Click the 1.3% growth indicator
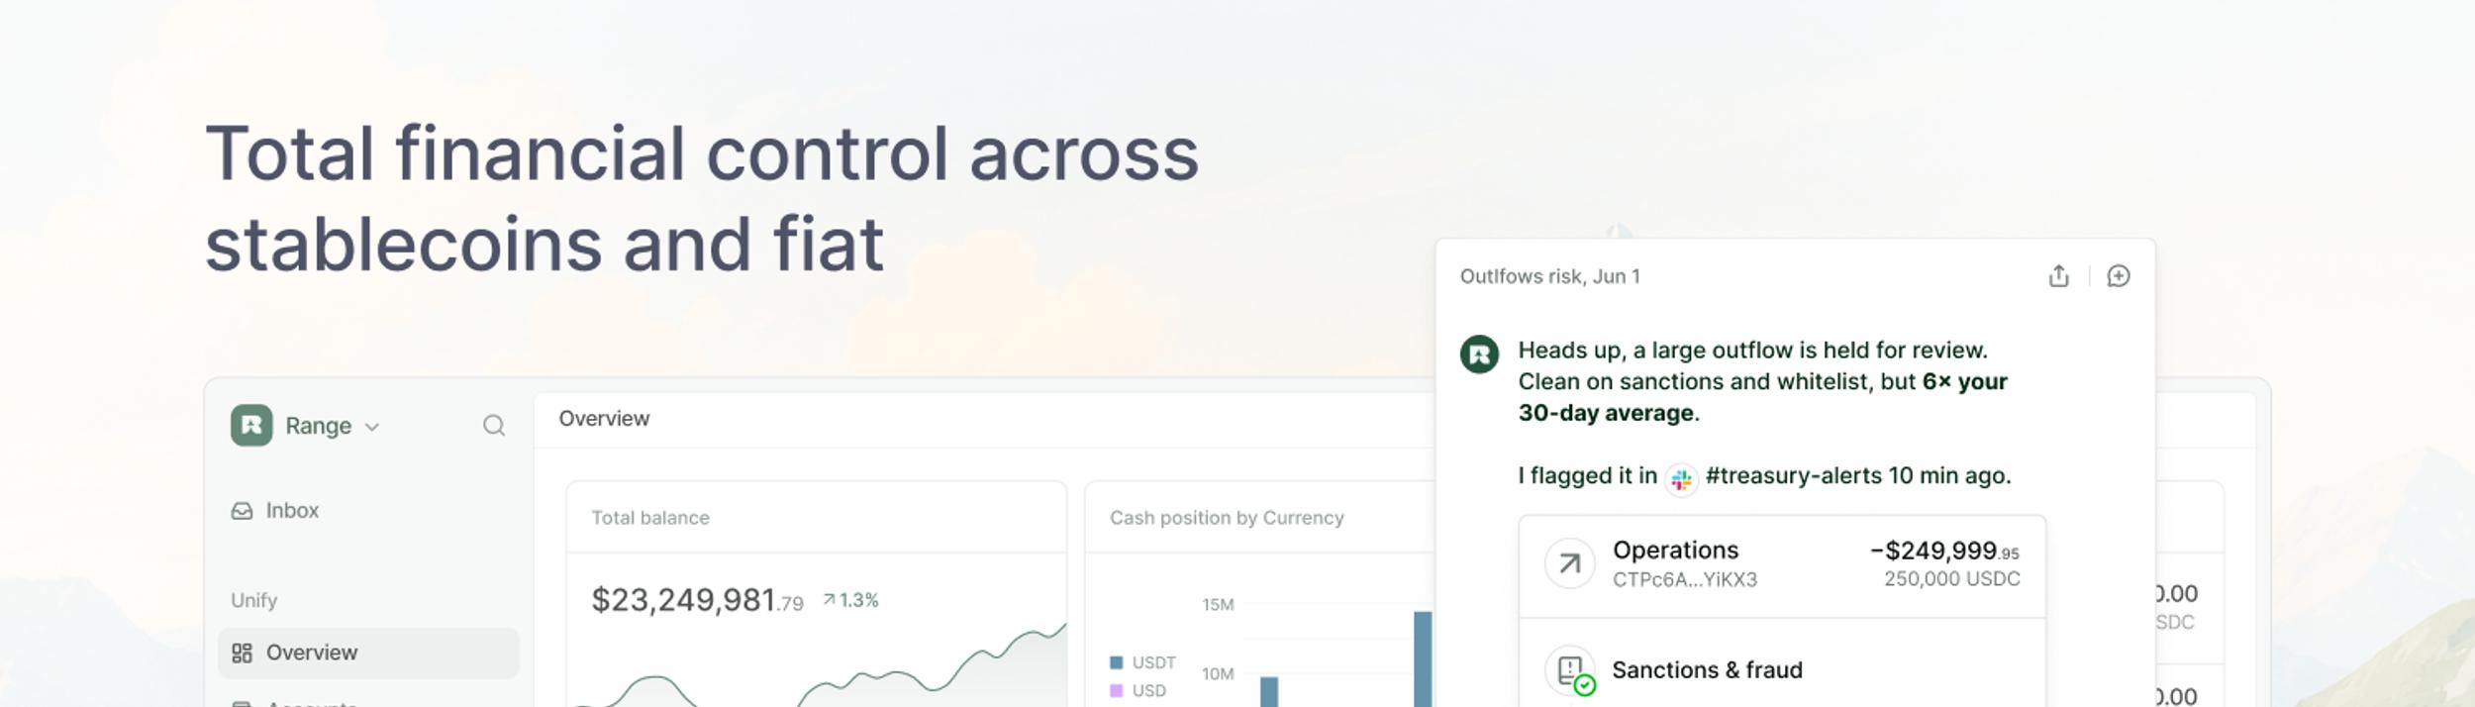 pyautogui.click(x=850, y=600)
